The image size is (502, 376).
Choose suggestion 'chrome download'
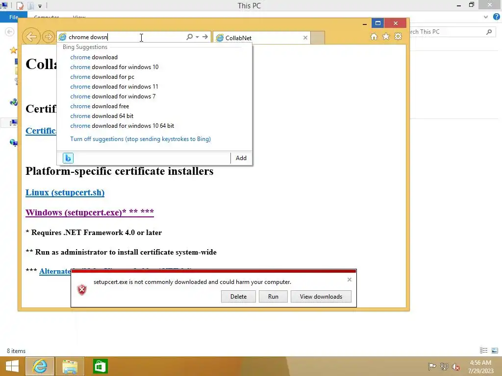(x=94, y=57)
